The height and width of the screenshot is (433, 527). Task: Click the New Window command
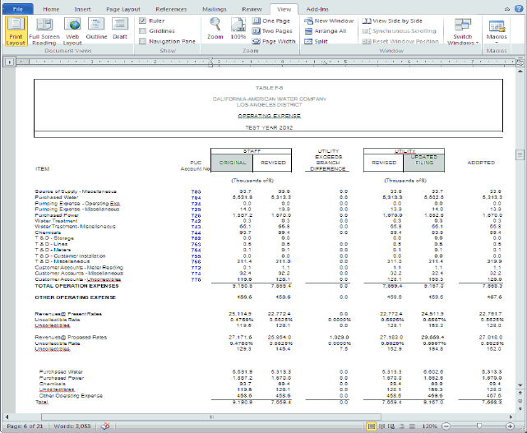tap(329, 20)
